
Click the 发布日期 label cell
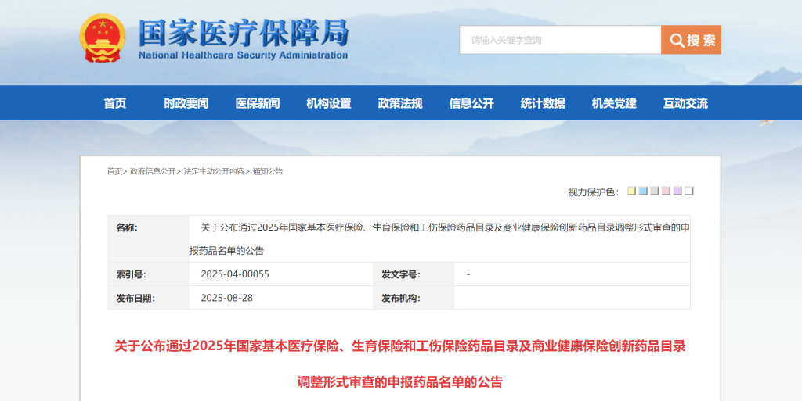[148, 298]
